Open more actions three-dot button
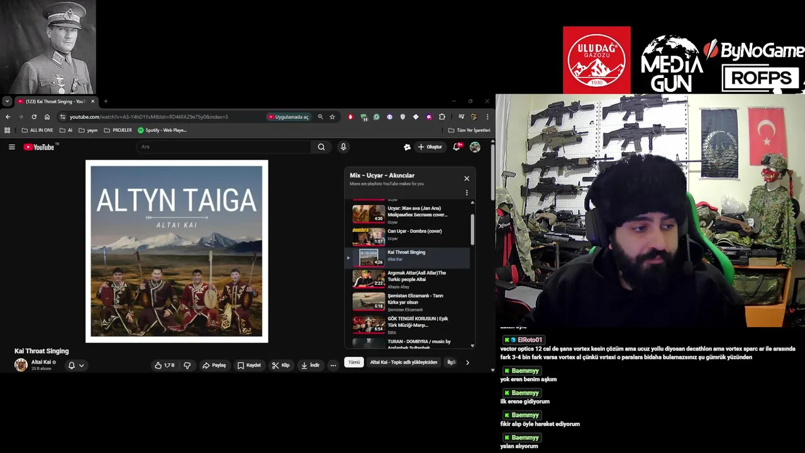Viewport: 805px width, 453px height. point(333,365)
